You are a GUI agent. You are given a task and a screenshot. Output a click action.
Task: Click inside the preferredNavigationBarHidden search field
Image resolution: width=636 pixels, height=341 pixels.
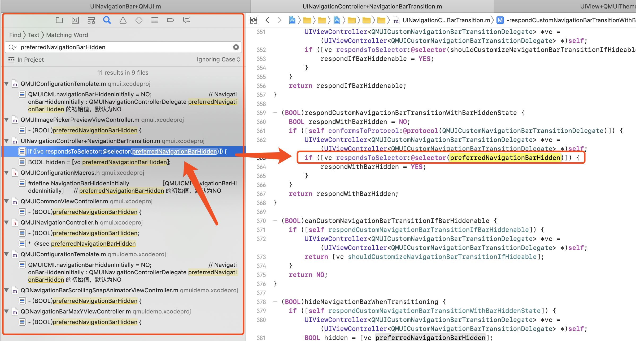pyautogui.click(x=106, y=47)
